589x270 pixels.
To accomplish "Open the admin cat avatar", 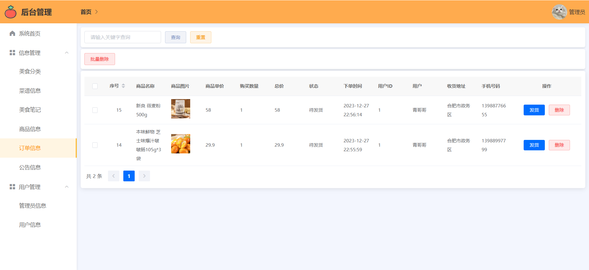I will click(x=559, y=12).
